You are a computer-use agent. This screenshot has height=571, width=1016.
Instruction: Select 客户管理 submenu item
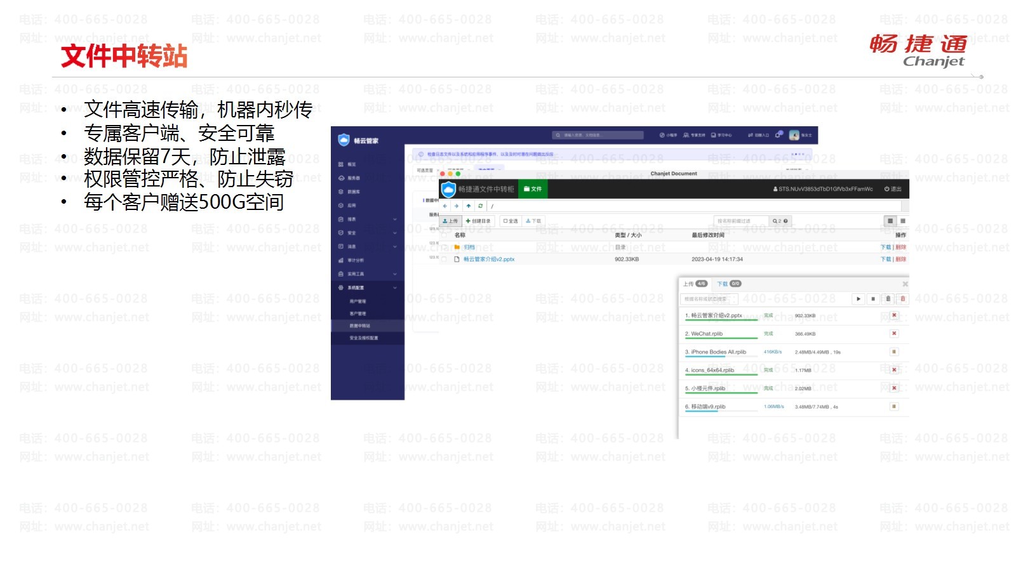click(358, 313)
